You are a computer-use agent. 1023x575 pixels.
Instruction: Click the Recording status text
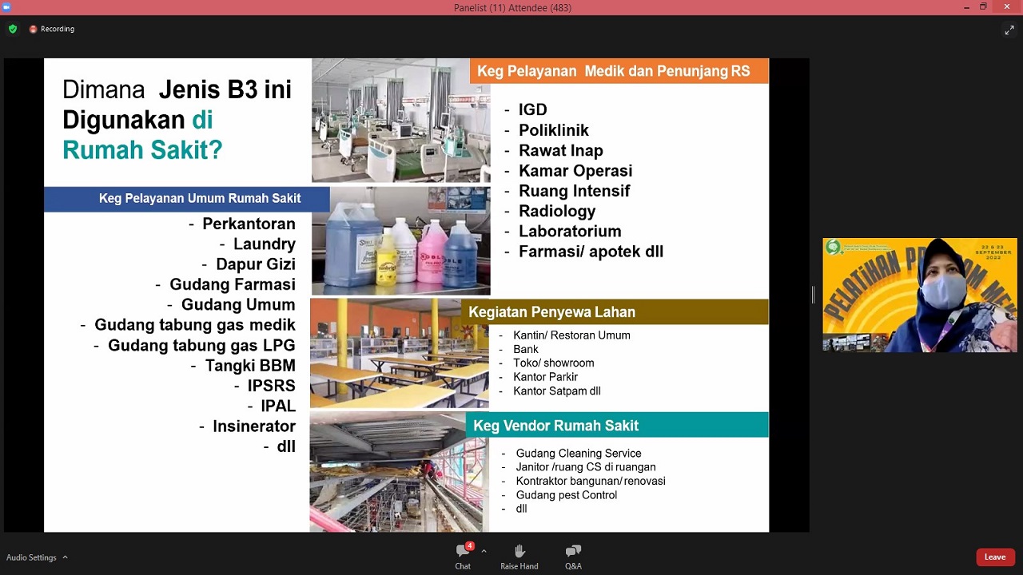click(x=58, y=29)
